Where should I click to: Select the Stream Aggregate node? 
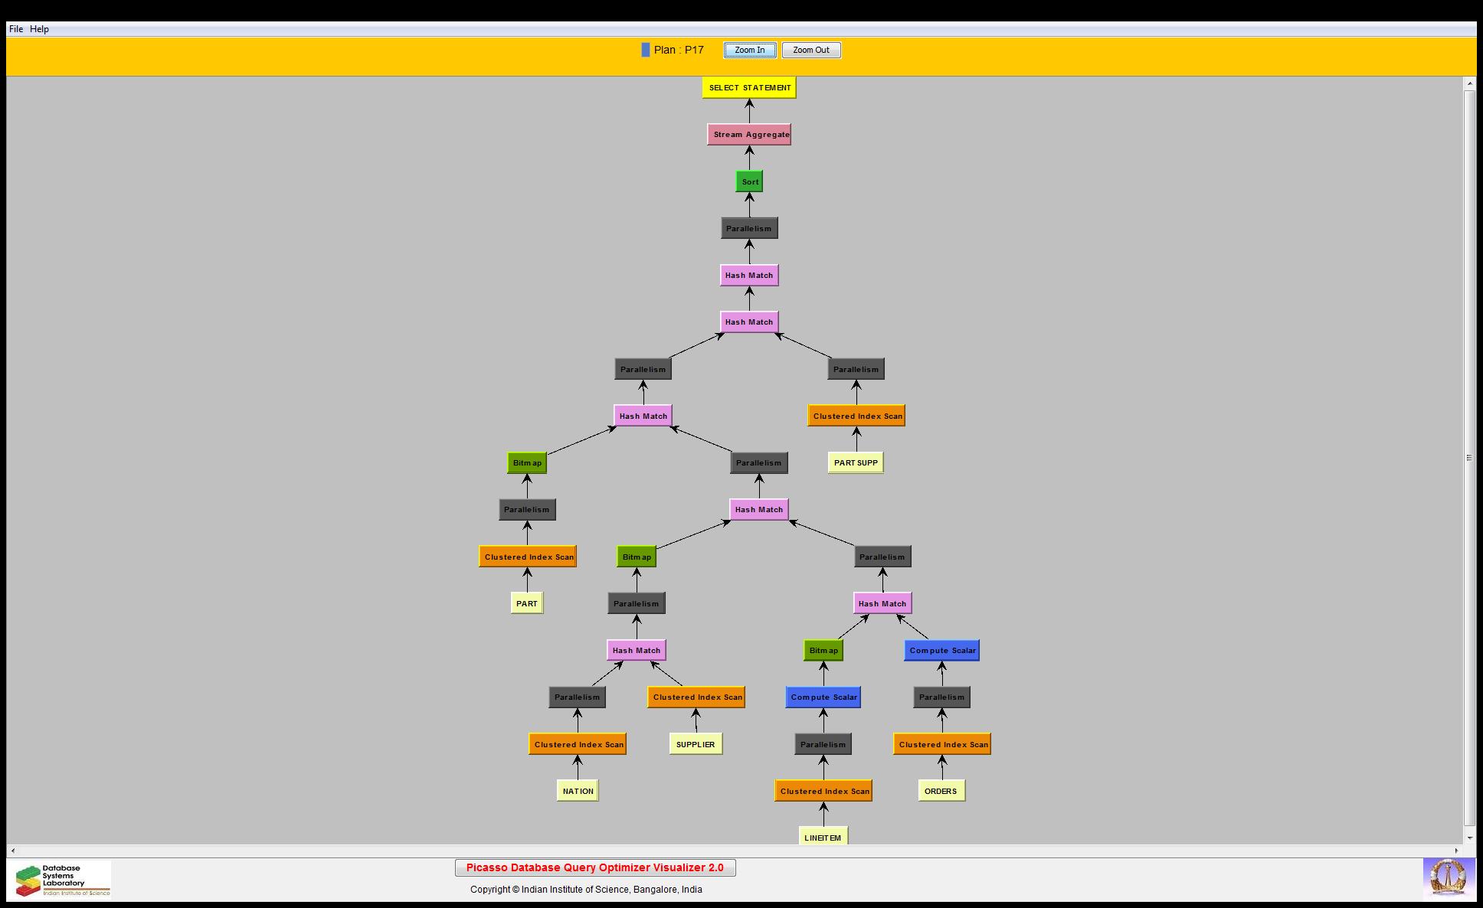point(749,135)
